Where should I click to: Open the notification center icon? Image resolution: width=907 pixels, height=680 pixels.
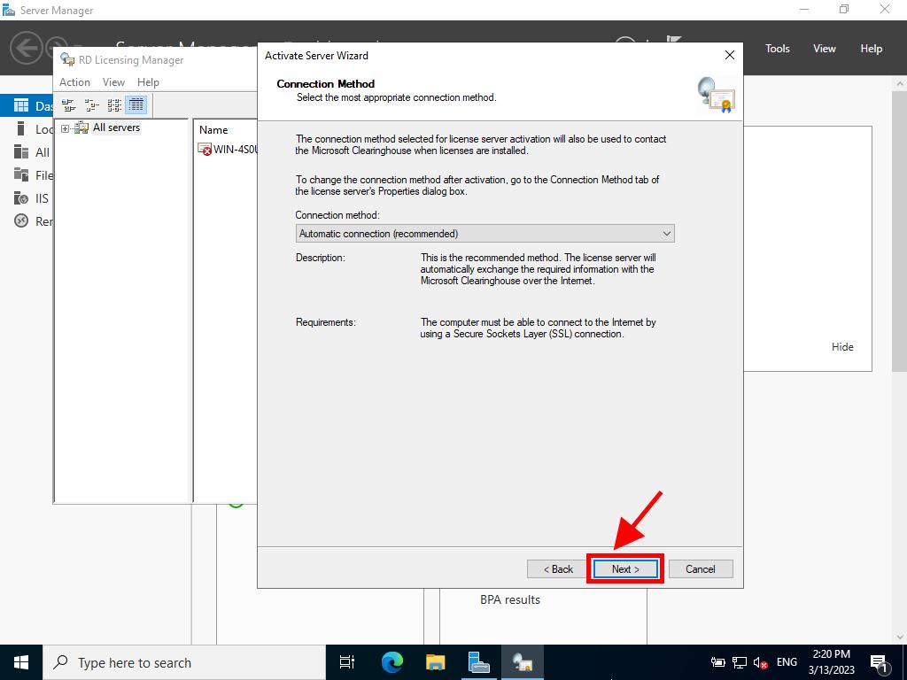[880, 662]
